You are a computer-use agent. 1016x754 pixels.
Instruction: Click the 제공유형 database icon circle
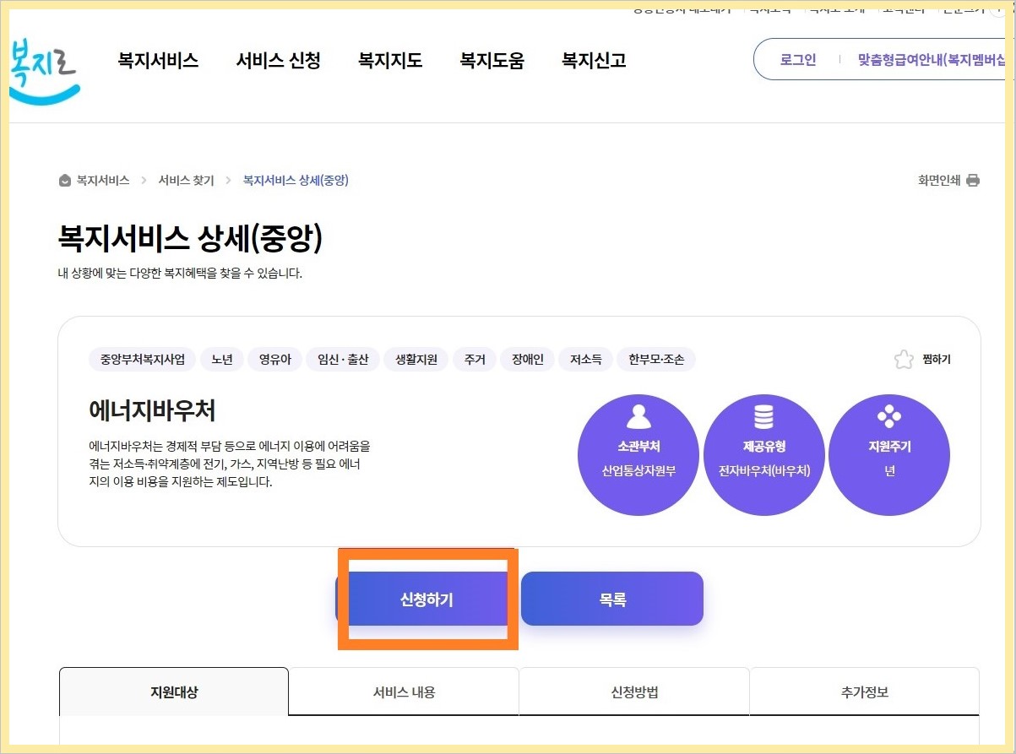[763, 453]
